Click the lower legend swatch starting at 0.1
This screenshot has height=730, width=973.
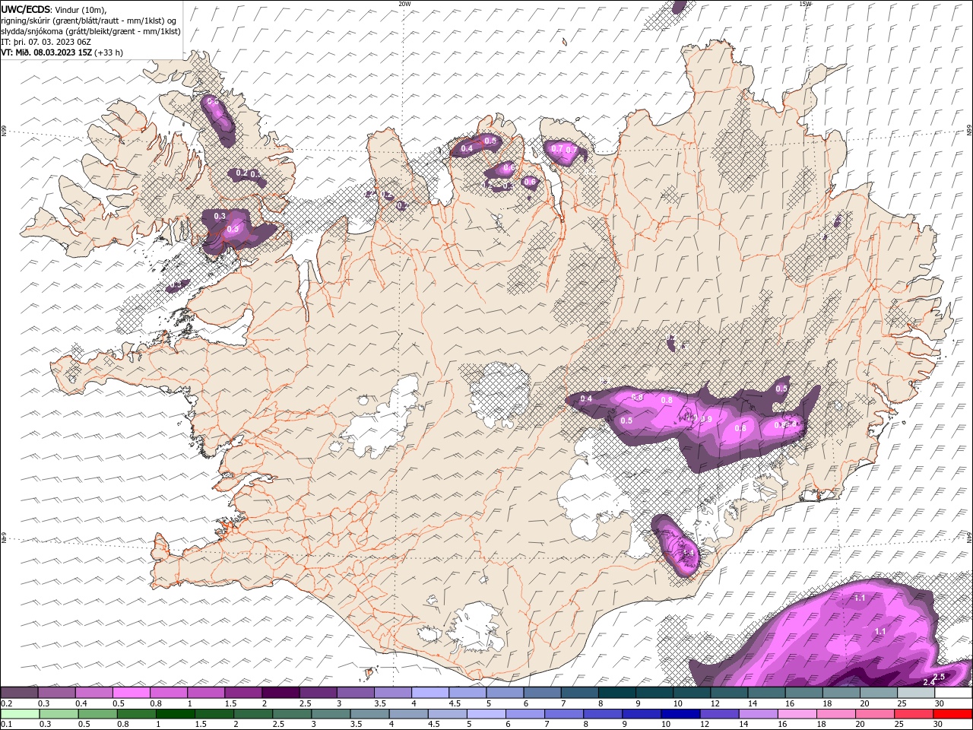(21, 714)
